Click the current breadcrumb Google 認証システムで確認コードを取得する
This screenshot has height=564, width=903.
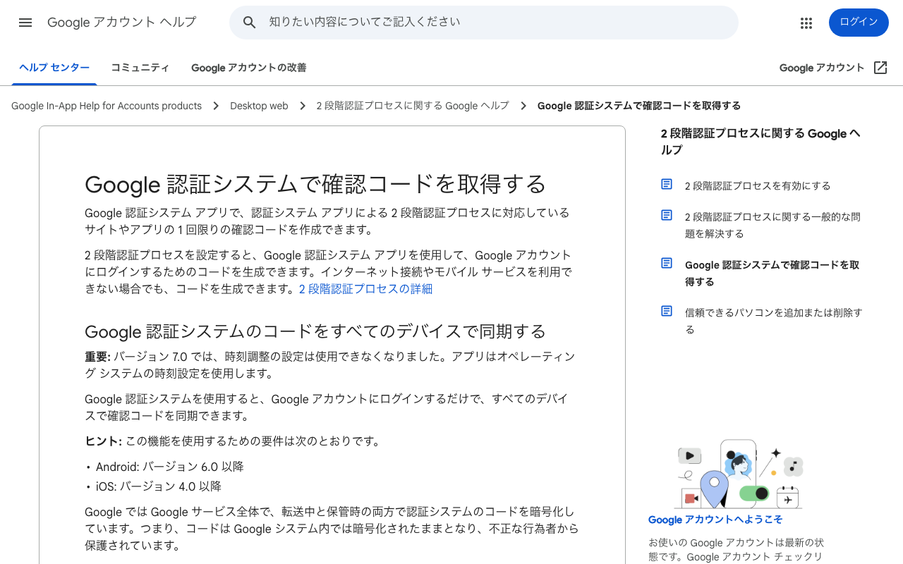point(639,106)
